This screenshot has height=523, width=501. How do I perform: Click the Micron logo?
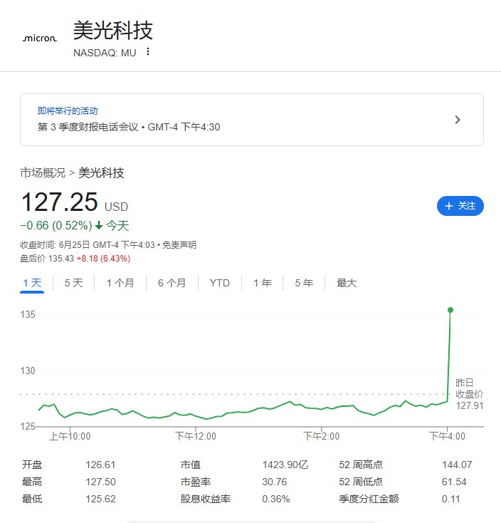(40, 38)
